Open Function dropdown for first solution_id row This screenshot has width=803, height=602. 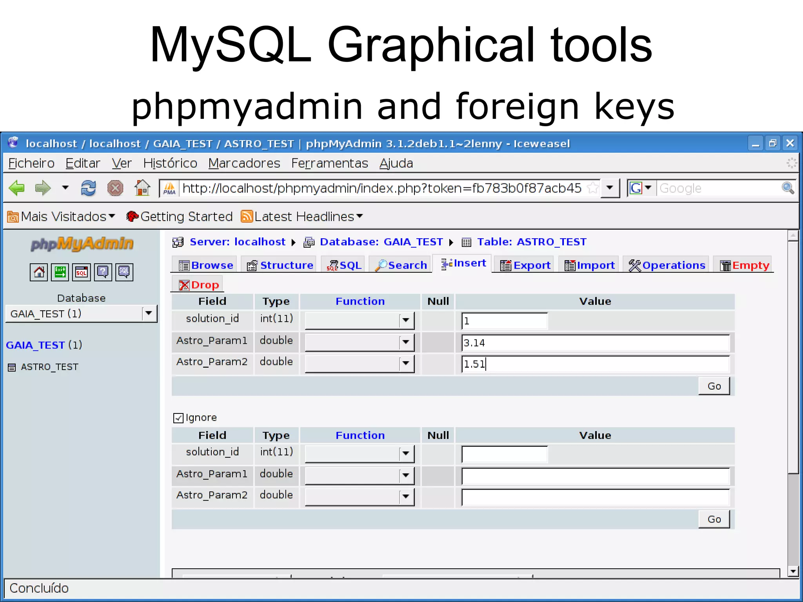pyautogui.click(x=360, y=321)
